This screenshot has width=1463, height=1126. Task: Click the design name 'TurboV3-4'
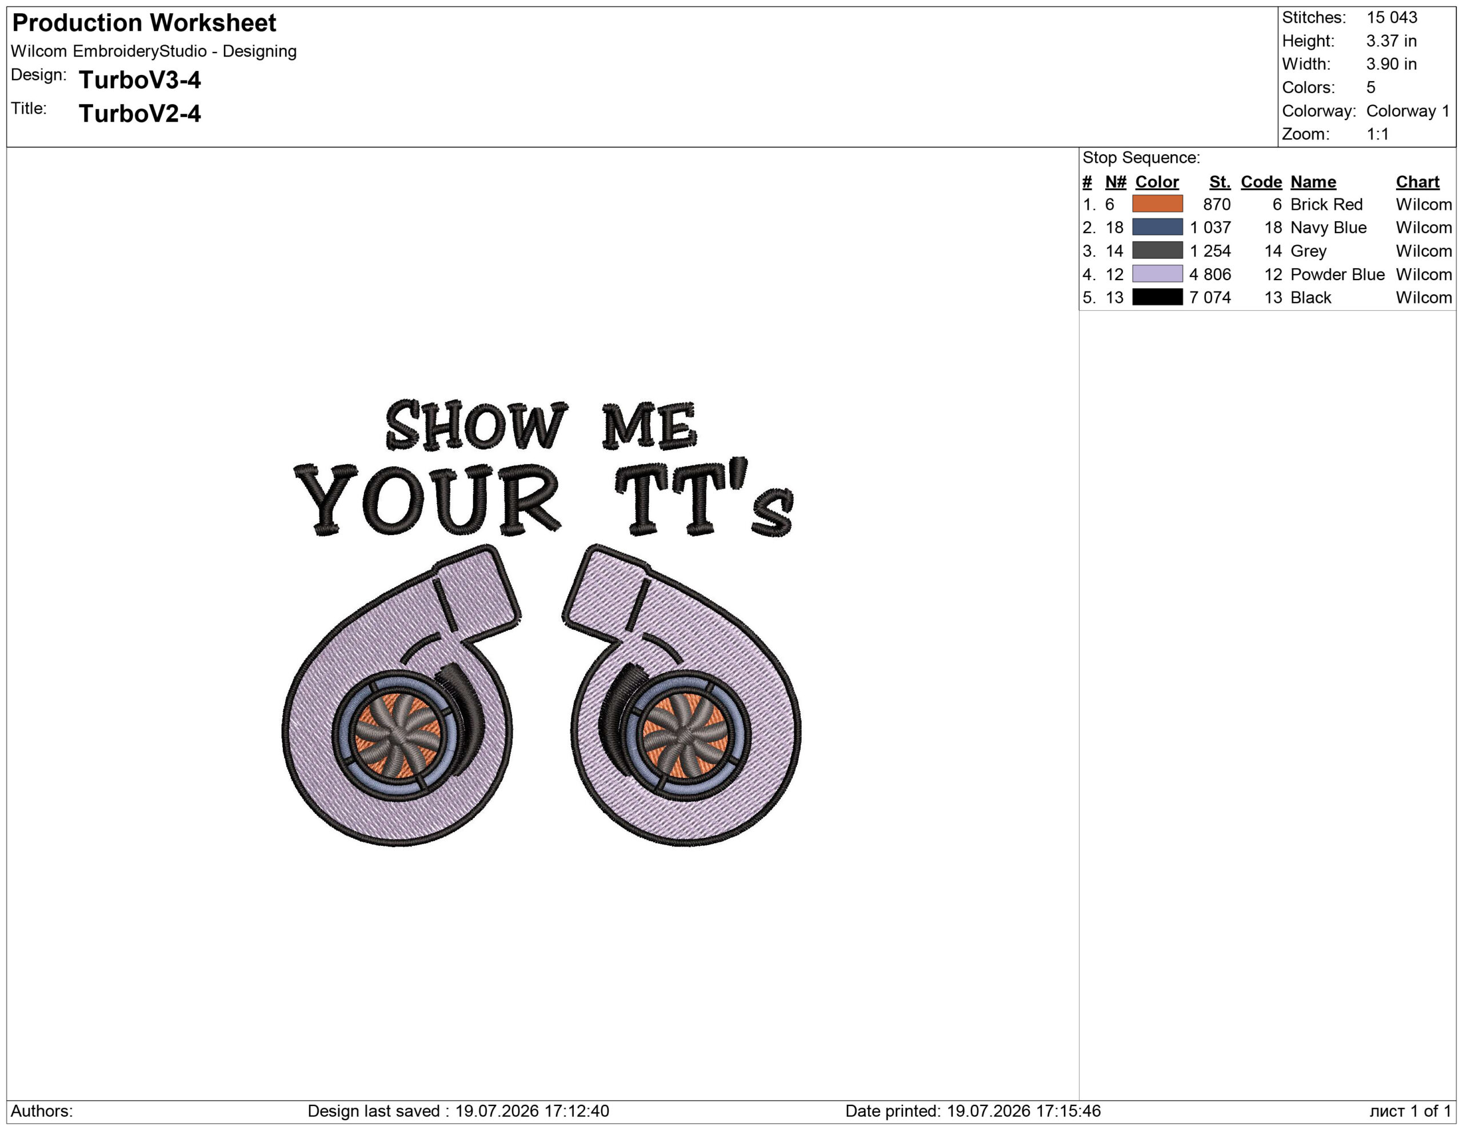[x=139, y=79]
